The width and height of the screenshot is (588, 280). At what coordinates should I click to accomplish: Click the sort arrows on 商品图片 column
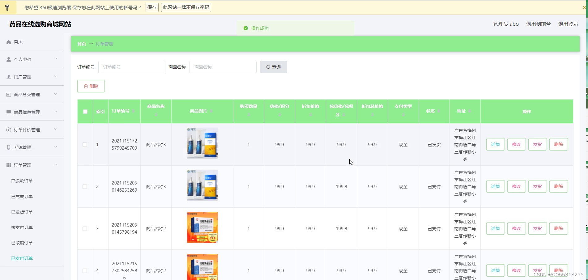[211, 111]
